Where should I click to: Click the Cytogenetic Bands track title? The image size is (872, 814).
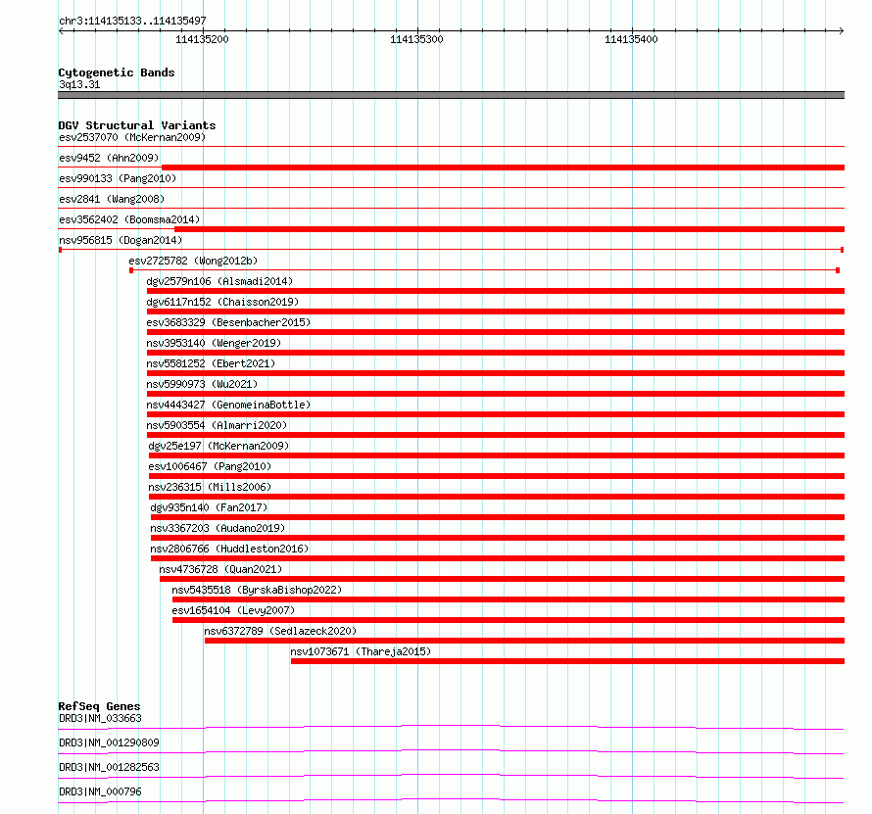click(117, 72)
